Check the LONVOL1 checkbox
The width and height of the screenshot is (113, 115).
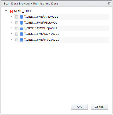pyautogui.click(x=16, y=34)
